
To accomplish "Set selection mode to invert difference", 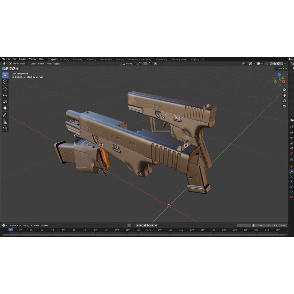I will pyautogui.click(x=14, y=68).
